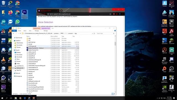Open a new tab in Chrome window

(x=61, y=11)
